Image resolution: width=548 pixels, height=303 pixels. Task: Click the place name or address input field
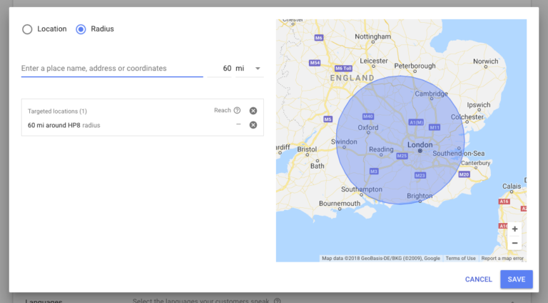(x=112, y=68)
